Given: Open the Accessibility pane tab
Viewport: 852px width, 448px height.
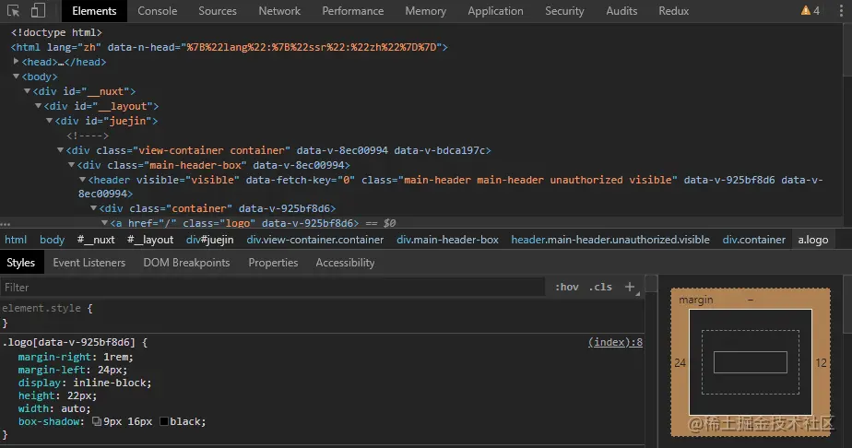Looking at the screenshot, I should tap(345, 263).
